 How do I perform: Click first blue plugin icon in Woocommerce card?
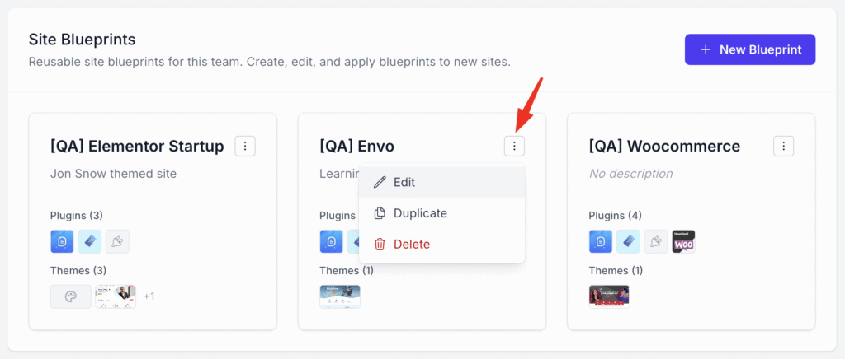[x=601, y=241]
